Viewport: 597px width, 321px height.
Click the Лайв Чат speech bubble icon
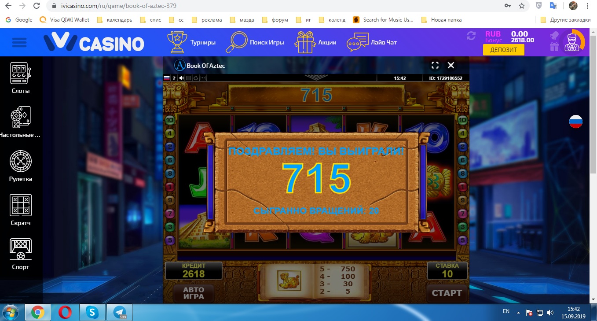click(x=357, y=42)
